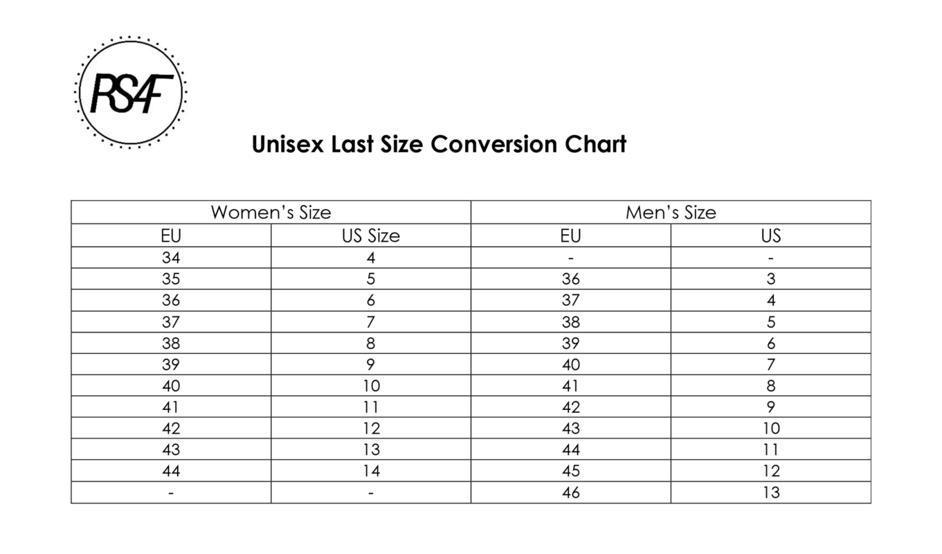The height and width of the screenshot is (554, 942).
Task: Select the dash cell in men's EU column
Action: (570, 258)
